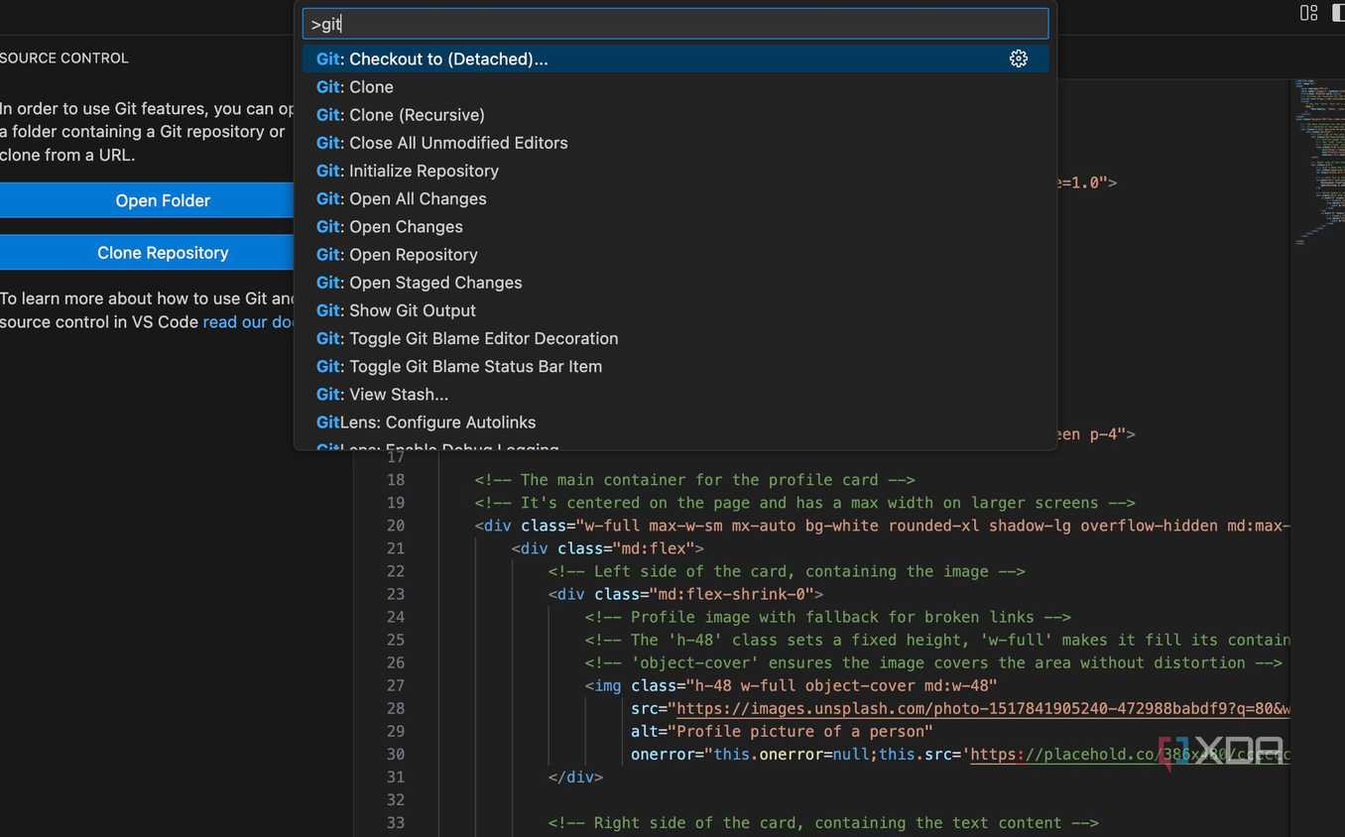Click line number 33 in gutter

[x=396, y=823]
